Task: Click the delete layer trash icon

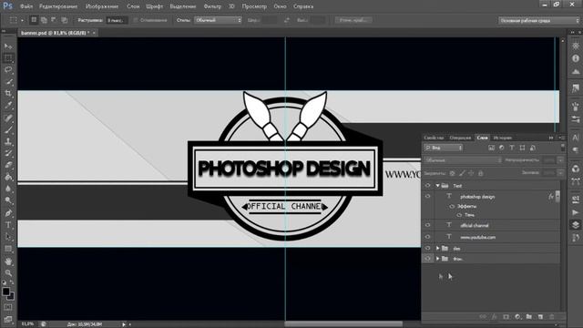Action: click(552, 317)
